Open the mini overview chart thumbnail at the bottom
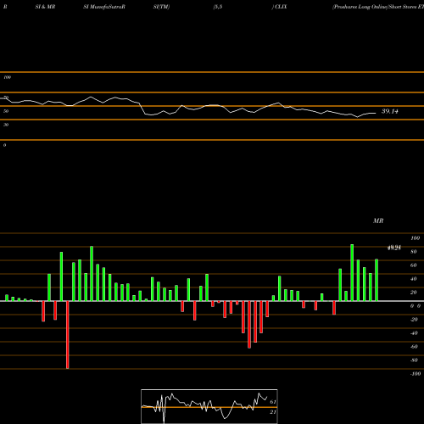 click(x=209, y=406)
